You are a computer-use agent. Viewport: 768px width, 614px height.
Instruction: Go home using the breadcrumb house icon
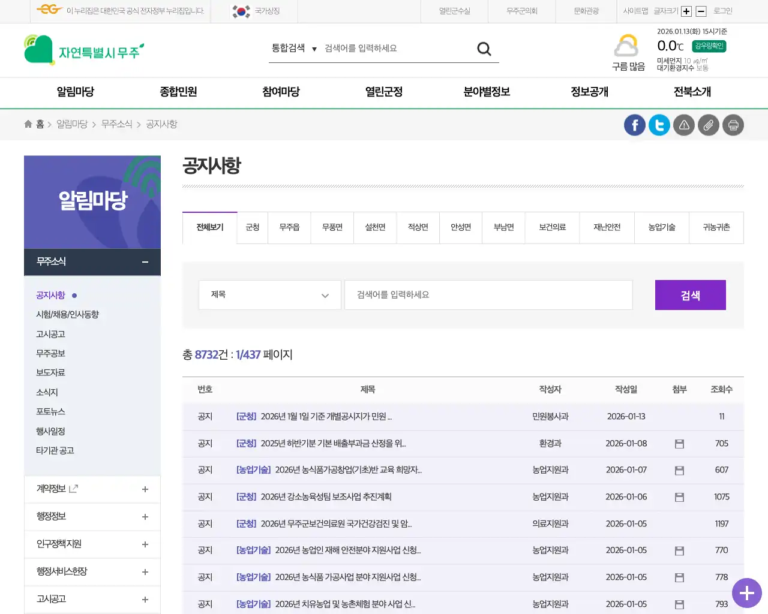28,124
